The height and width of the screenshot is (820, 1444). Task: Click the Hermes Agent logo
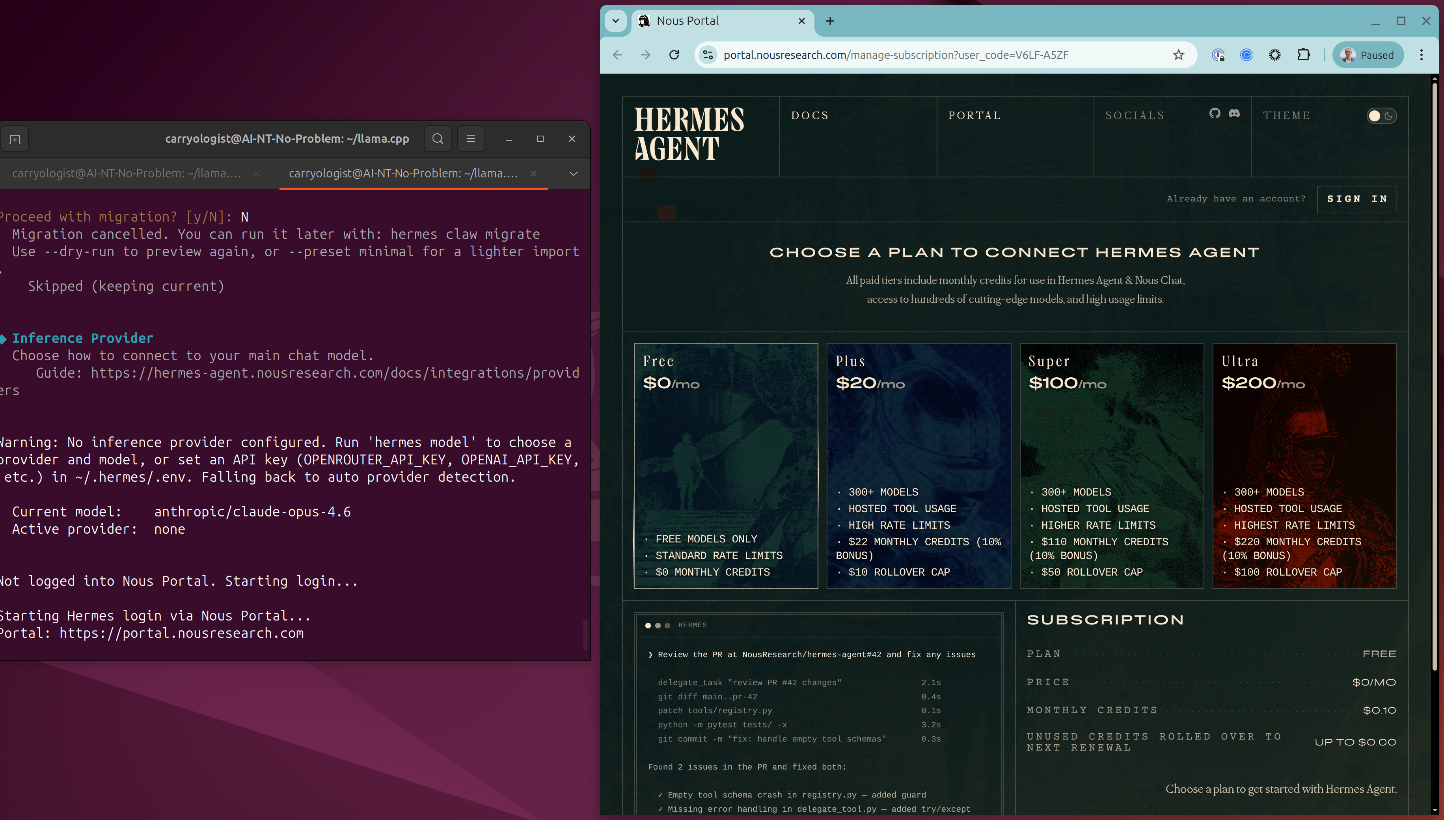[689, 134]
